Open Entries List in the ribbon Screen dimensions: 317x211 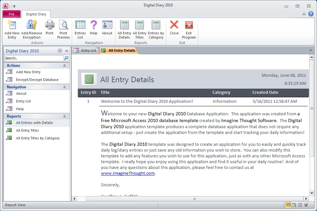coord(80,30)
